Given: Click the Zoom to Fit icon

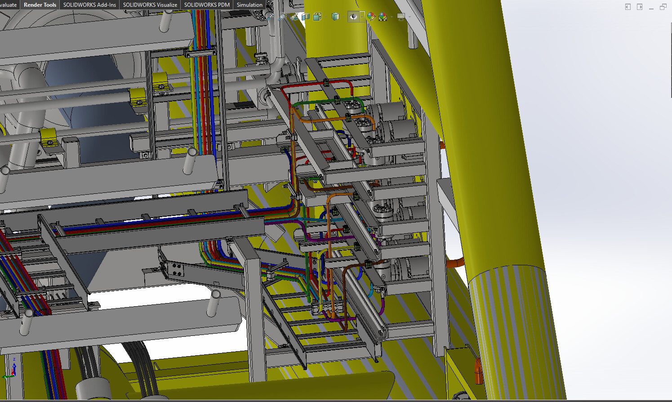Looking at the screenshot, I should (270, 17).
